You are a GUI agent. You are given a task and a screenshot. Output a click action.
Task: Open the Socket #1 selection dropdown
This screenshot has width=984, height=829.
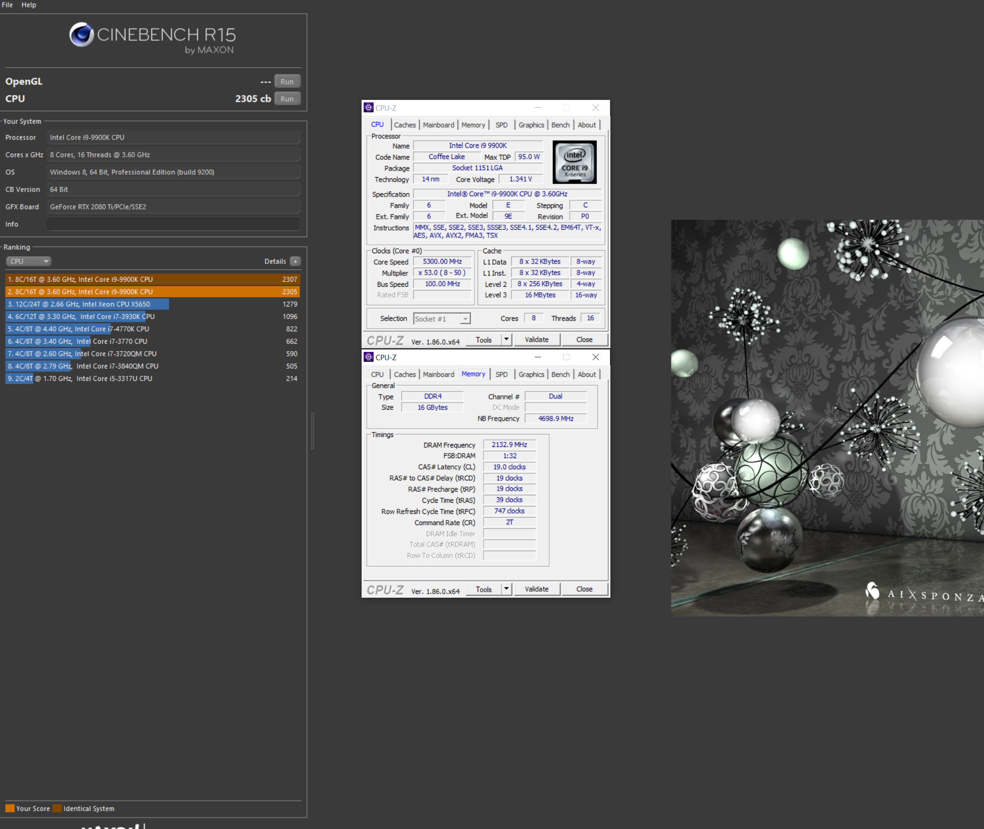(442, 318)
